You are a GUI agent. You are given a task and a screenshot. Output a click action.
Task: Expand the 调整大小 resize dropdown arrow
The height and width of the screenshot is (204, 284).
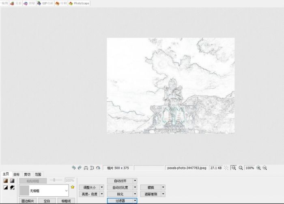(102, 187)
